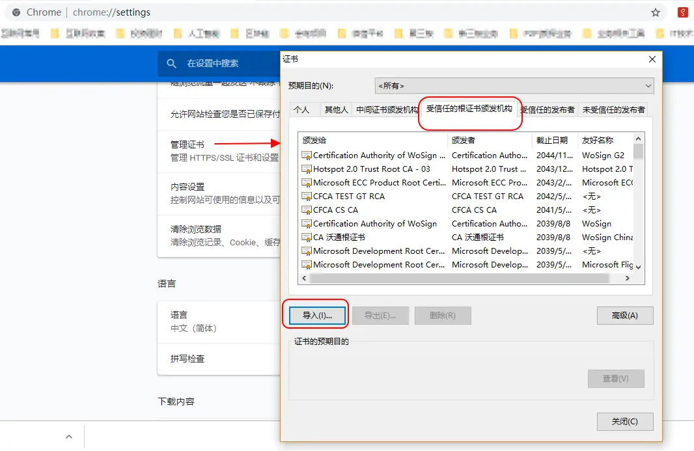Click the up chevron at bottom left
694x451 pixels.
coord(69,437)
